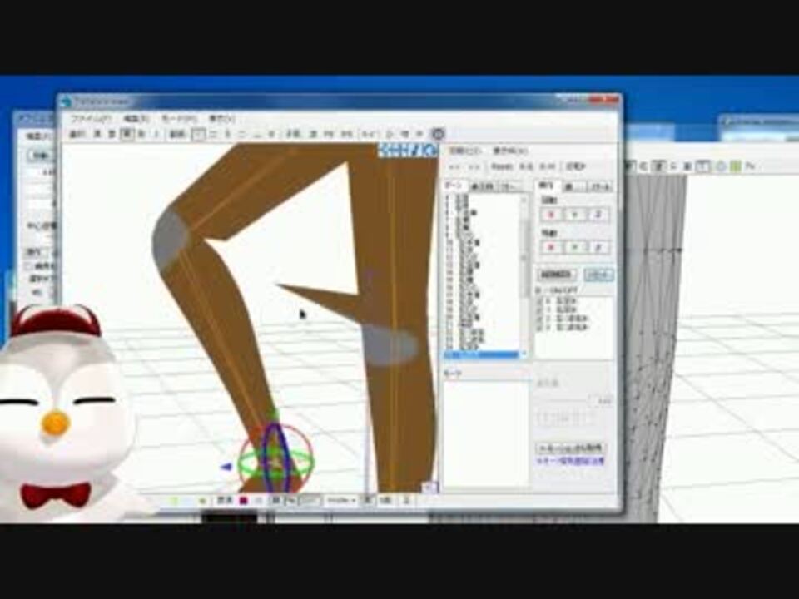The width and height of the screenshot is (799, 599).
Task: Click the 選択 label button in the top toolbar
Action: tap(77, 135)
